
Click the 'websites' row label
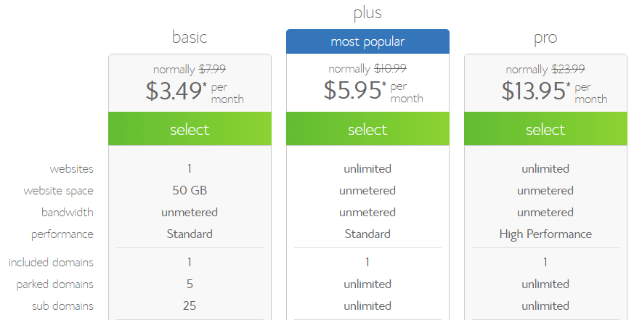point(71,169)
